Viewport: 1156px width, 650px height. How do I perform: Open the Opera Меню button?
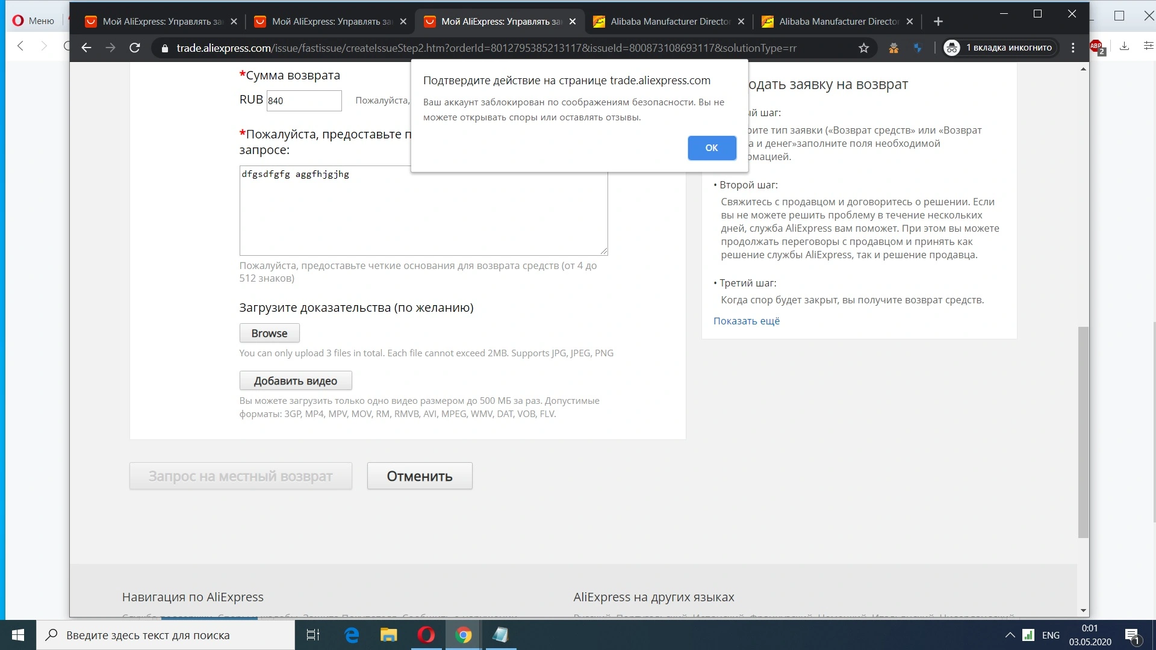point(34,21)
